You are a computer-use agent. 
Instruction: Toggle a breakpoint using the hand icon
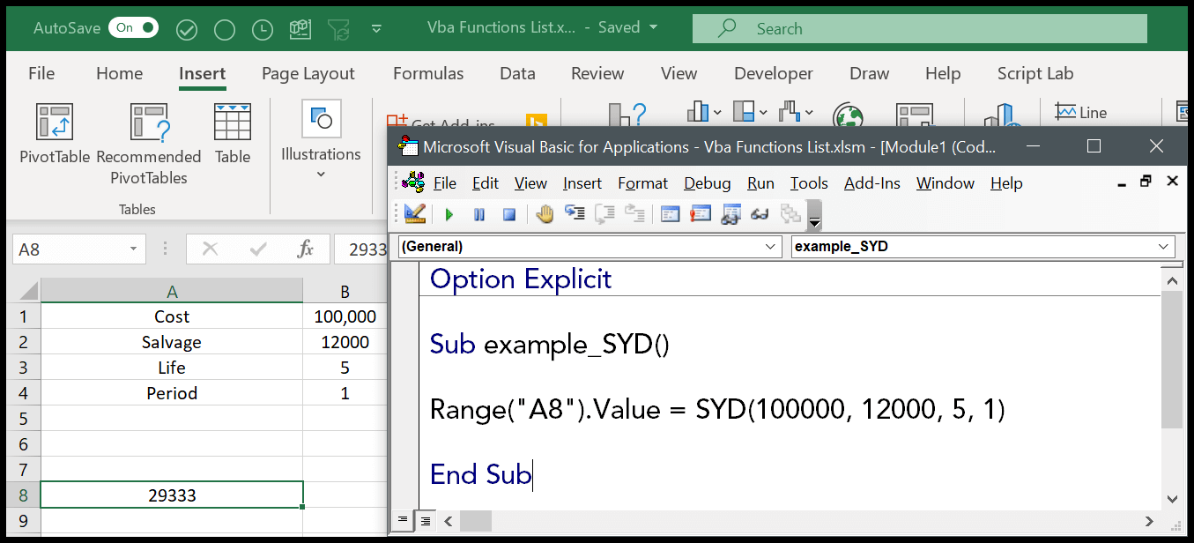(x=545, y=213)
